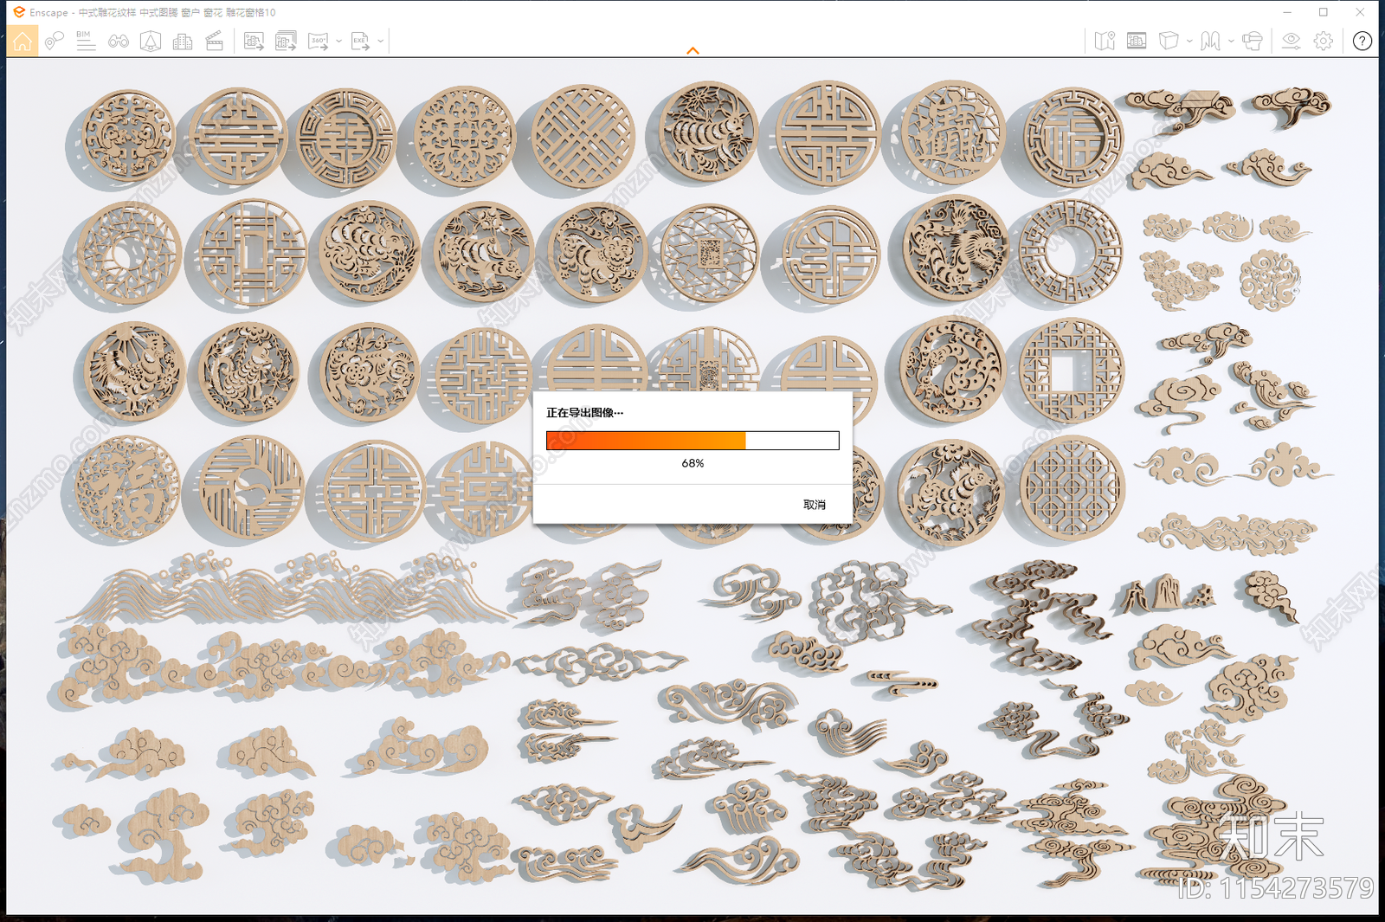Close the Enscape window
The height and width of the screenshot is (922, 1385).
click(x=1360, y=12)
